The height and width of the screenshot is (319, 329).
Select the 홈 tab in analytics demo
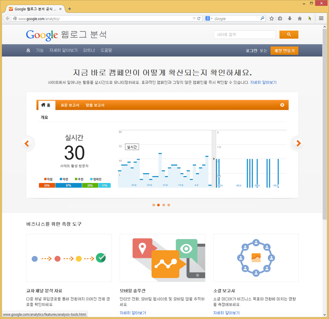pos(46,105)
